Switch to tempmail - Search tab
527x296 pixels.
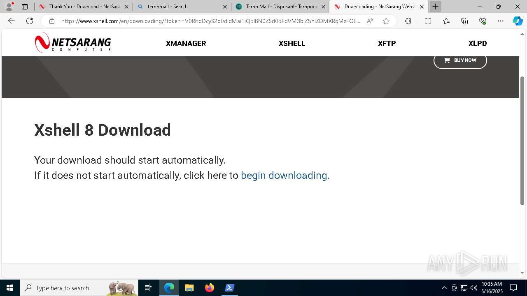click(x=182, y=7)
